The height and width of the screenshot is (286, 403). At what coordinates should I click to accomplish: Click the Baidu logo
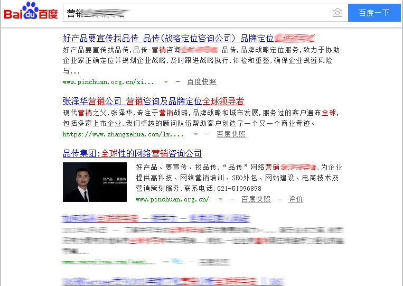(x=31, y=11)
